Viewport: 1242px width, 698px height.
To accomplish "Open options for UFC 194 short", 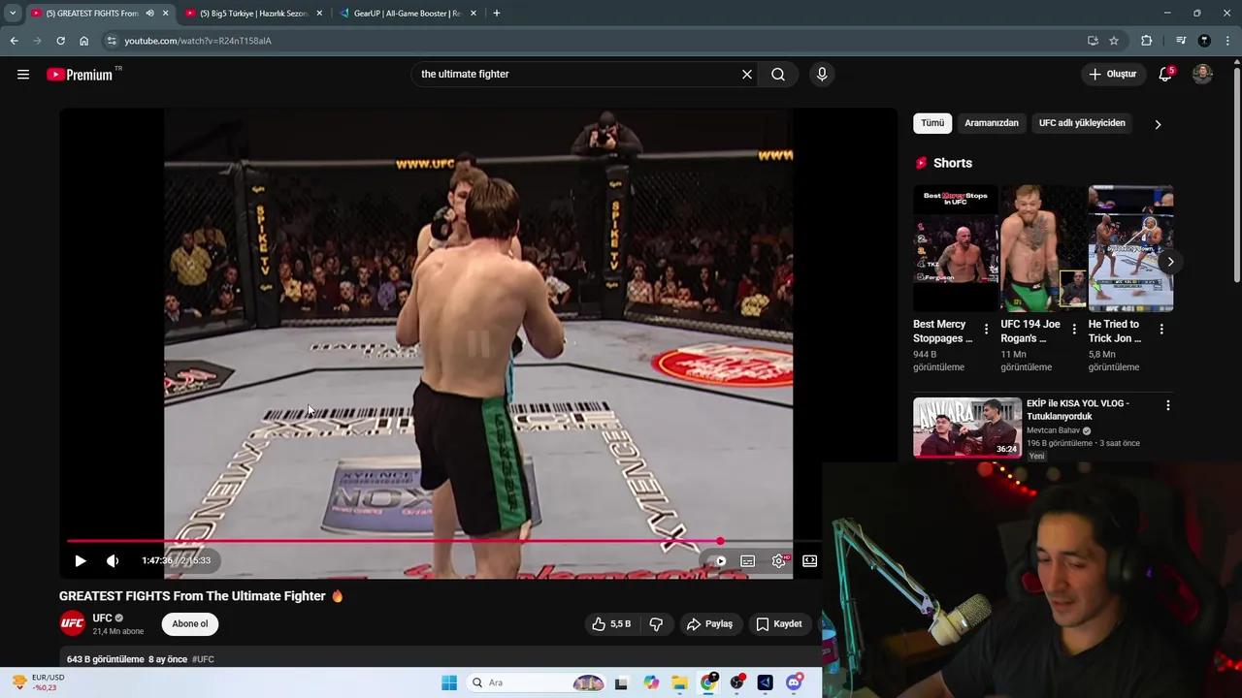I will coord(1074,330).
